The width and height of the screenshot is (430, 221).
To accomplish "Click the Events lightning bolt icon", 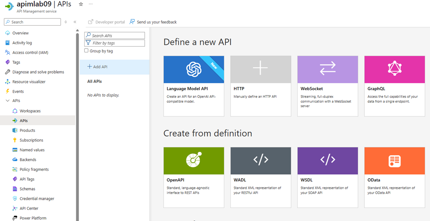I will pos(7,91).
